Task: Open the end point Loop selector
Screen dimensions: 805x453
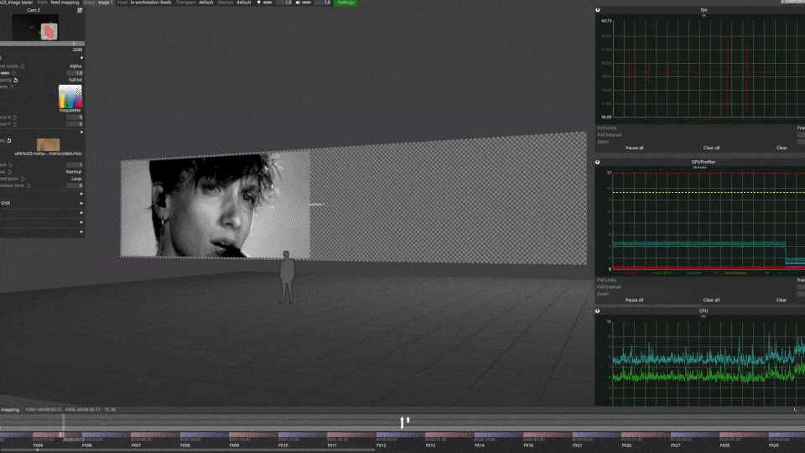Action: (76, 179)
